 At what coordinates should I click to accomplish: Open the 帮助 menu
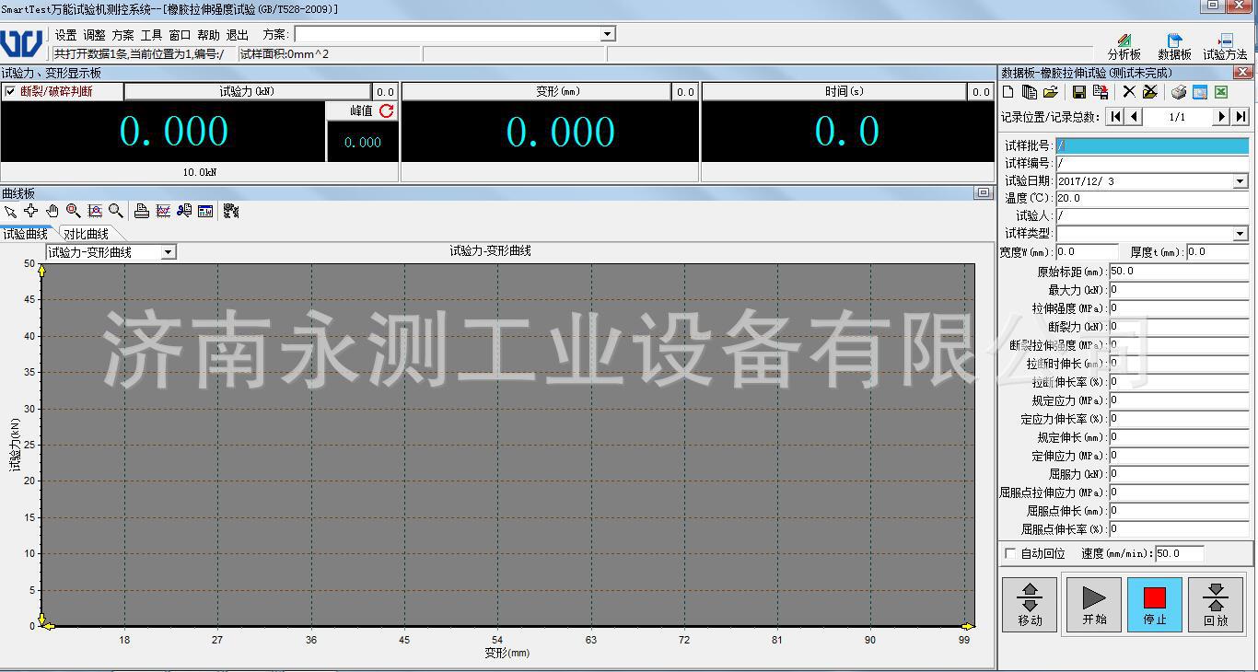click(x=208, y=35)
